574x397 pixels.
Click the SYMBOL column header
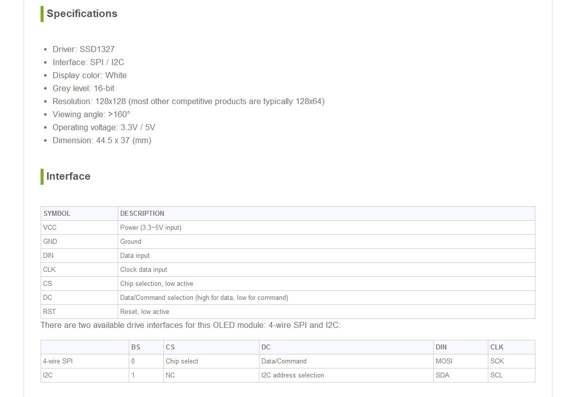57,213
